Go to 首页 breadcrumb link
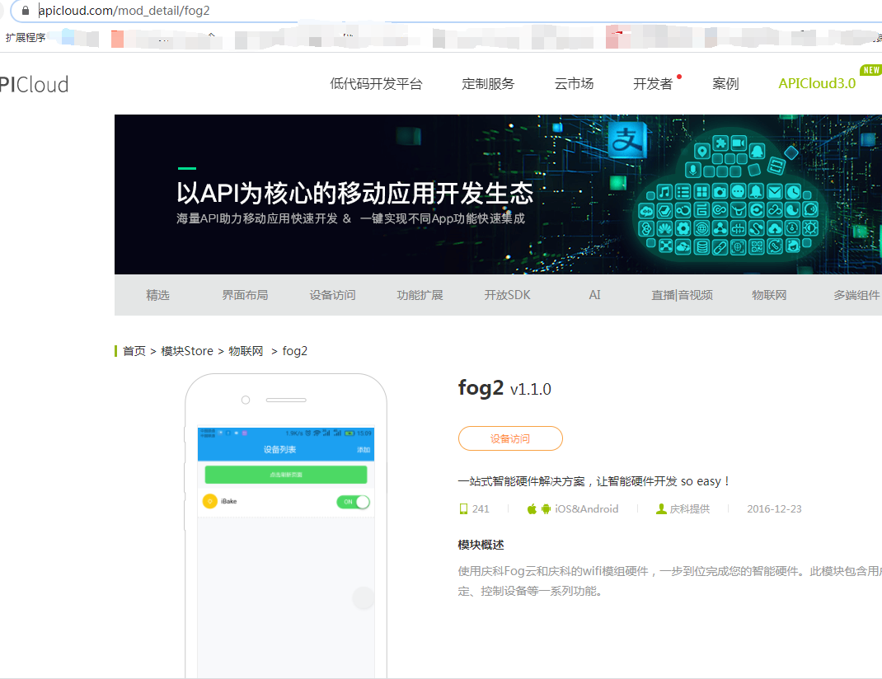The height and width of the screenshot is (679, 882). click(x=134, y=351)
